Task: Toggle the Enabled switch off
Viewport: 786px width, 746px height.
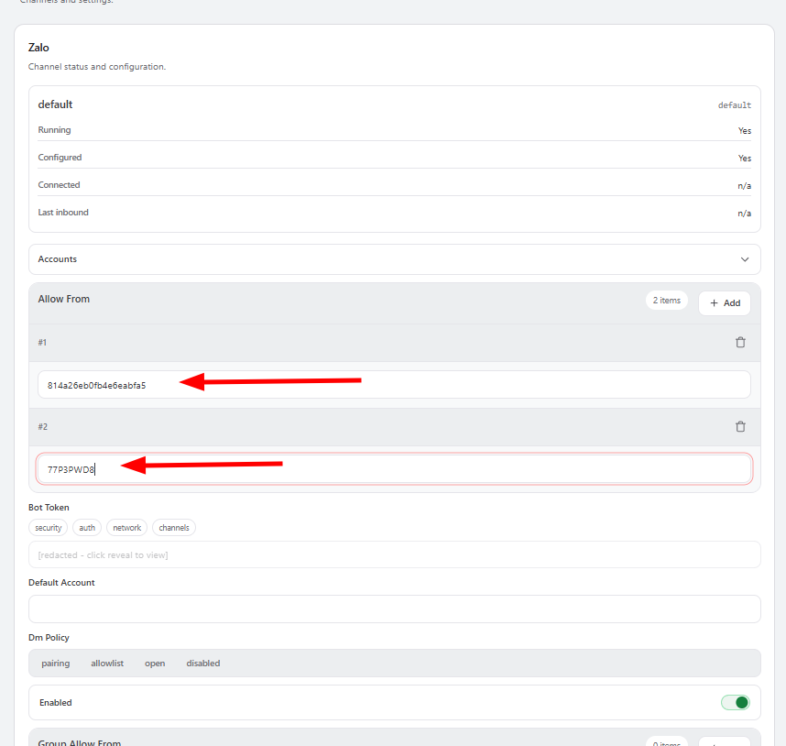Action: pos(735,702)
